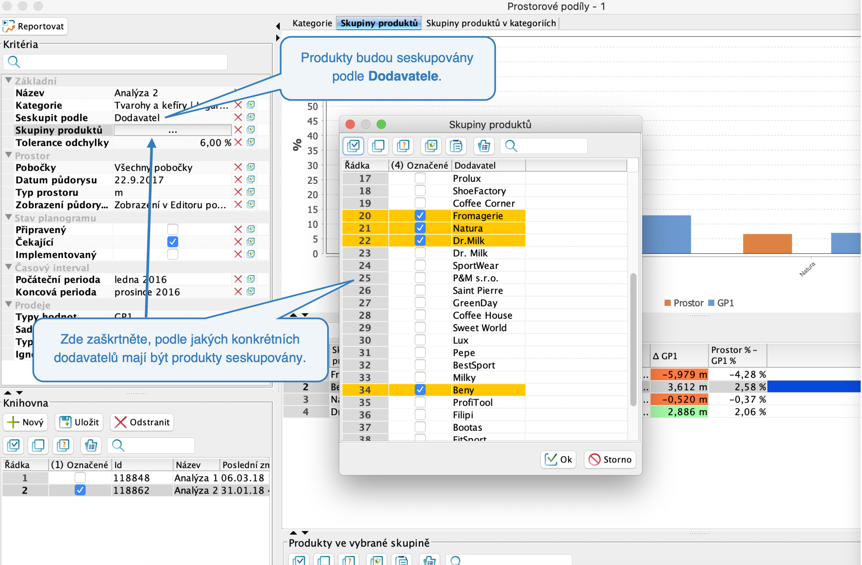Click the copy icon next to Pobočky
This screenshot has width=862, height=565.
point(251,167)
